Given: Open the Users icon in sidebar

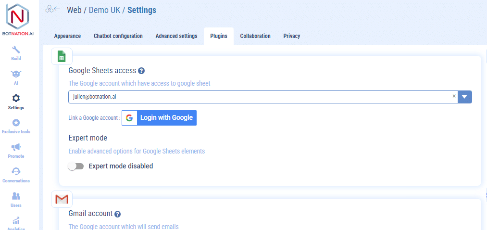Looking at the screenshot, I should pos(16,196).
